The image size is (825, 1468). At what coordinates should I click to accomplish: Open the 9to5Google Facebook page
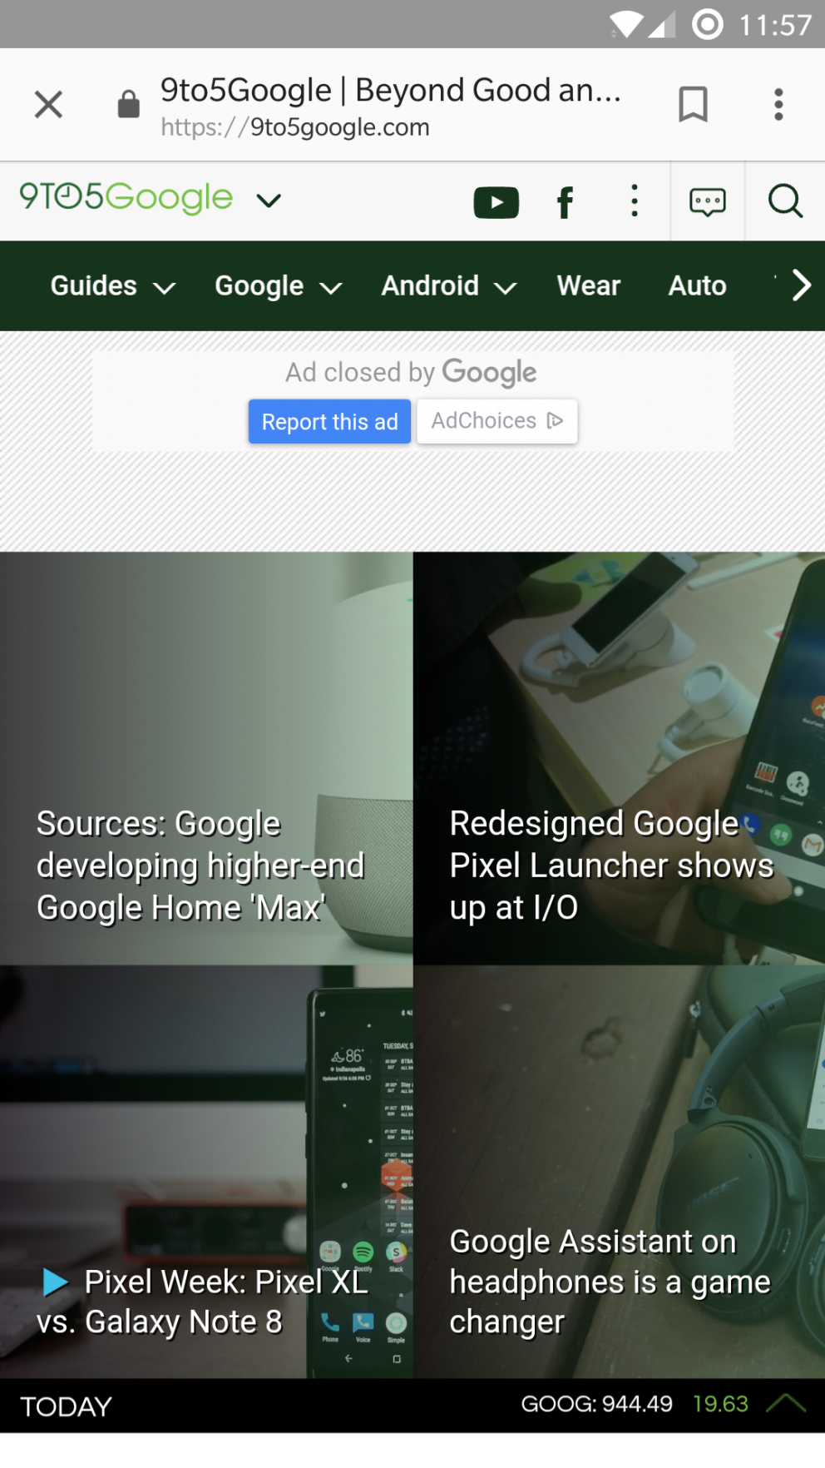566,202
